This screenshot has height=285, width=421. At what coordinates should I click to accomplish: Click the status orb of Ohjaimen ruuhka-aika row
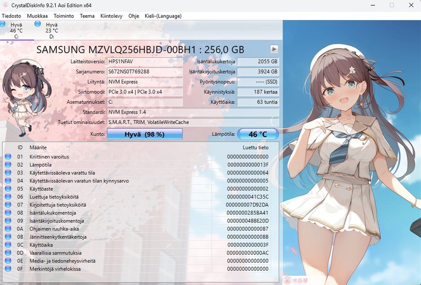click(x=8, y=229)
